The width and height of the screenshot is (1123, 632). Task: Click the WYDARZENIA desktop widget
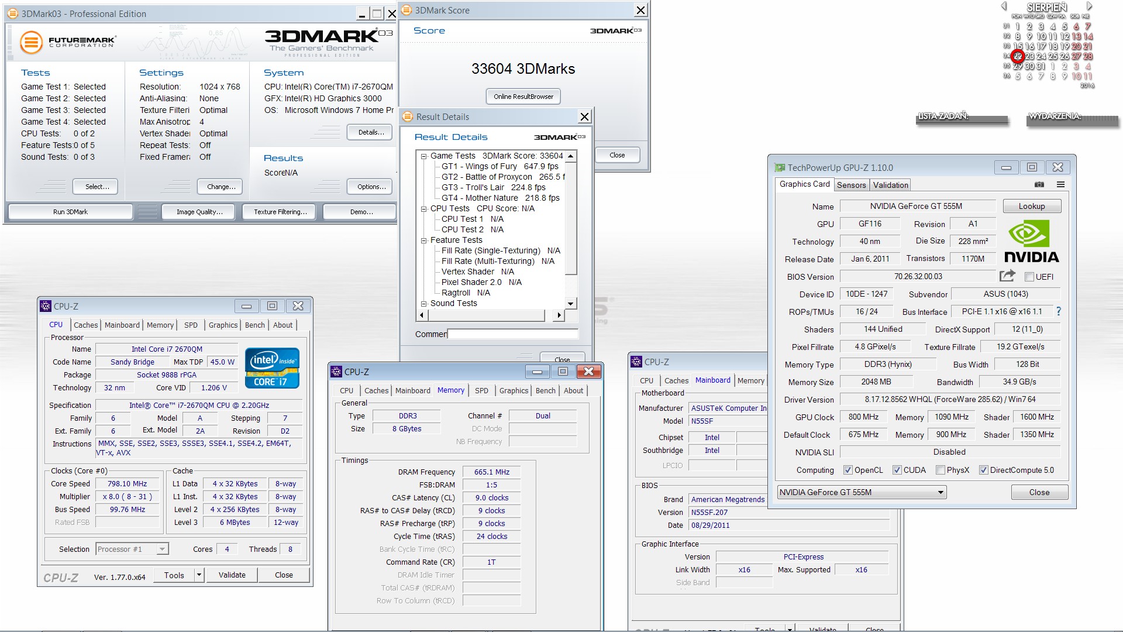coord(1073,118)
